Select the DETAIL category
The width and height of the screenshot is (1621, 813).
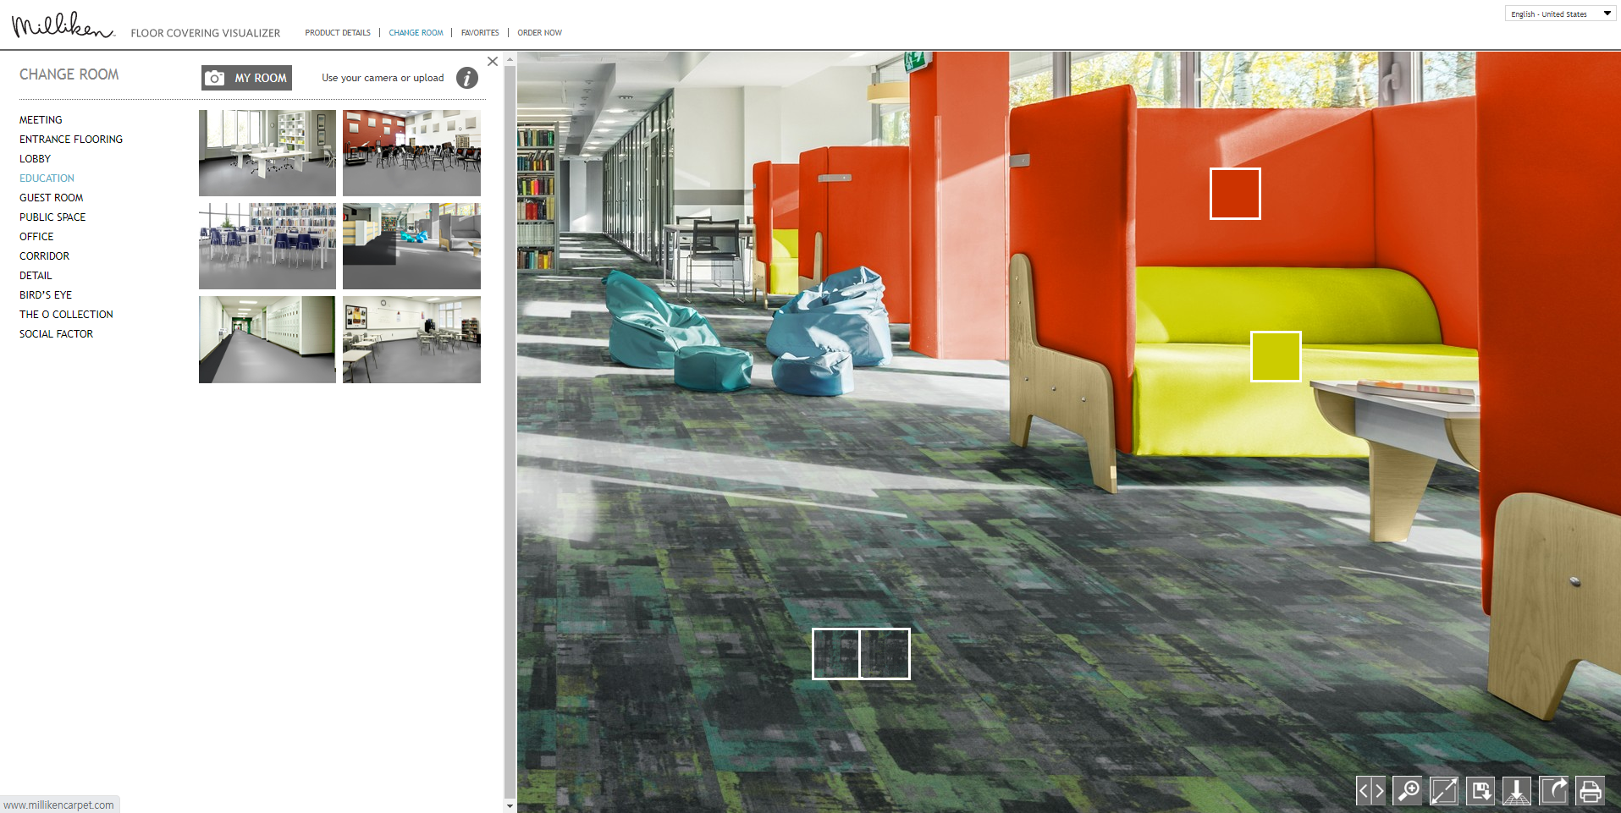point(36,276)
